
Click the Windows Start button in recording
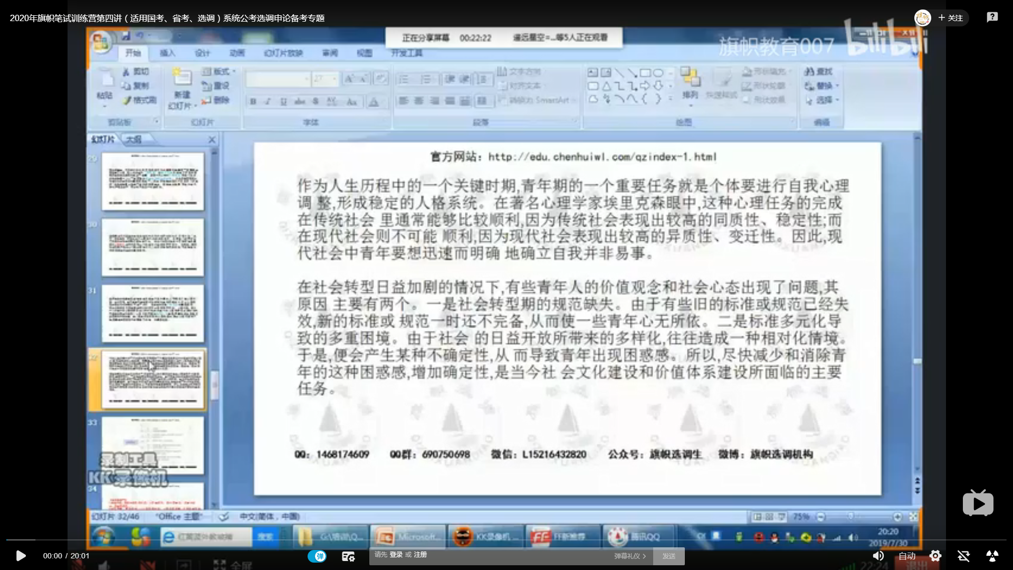click(104, 537)
